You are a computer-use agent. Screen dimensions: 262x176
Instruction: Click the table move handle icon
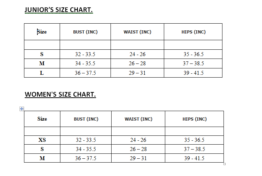click(22, 109)
